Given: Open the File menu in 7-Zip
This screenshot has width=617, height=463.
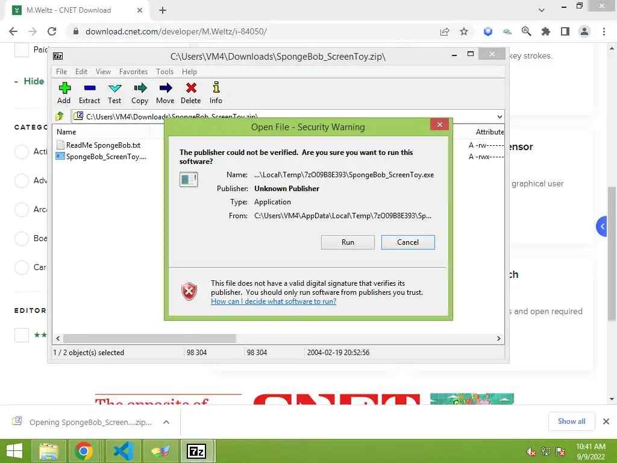Looking at the screenshot, I should [61, 72].
